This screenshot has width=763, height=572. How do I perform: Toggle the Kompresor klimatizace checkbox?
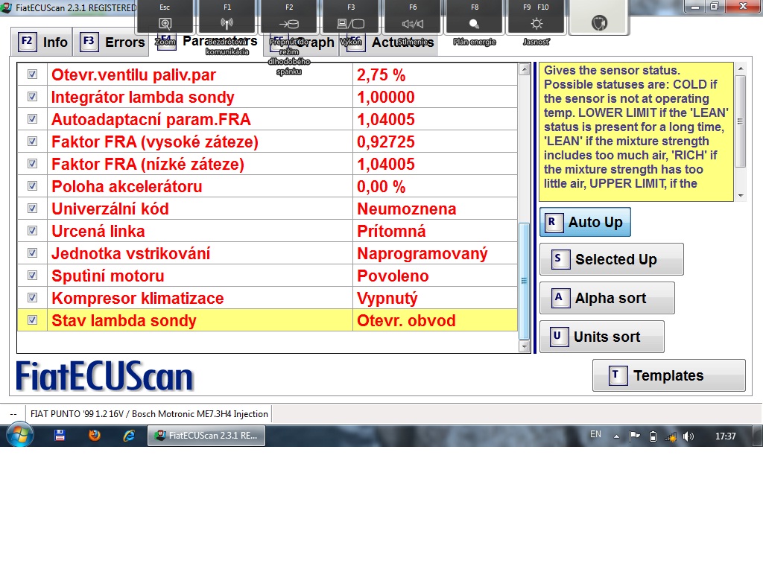pyautogui.click(x=32, y=298)
